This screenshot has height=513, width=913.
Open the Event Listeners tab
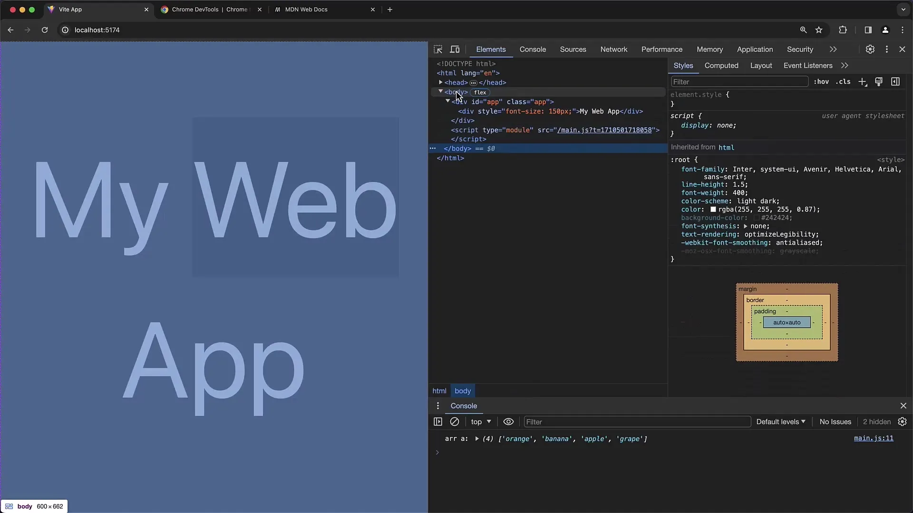(x=808, y=66)
